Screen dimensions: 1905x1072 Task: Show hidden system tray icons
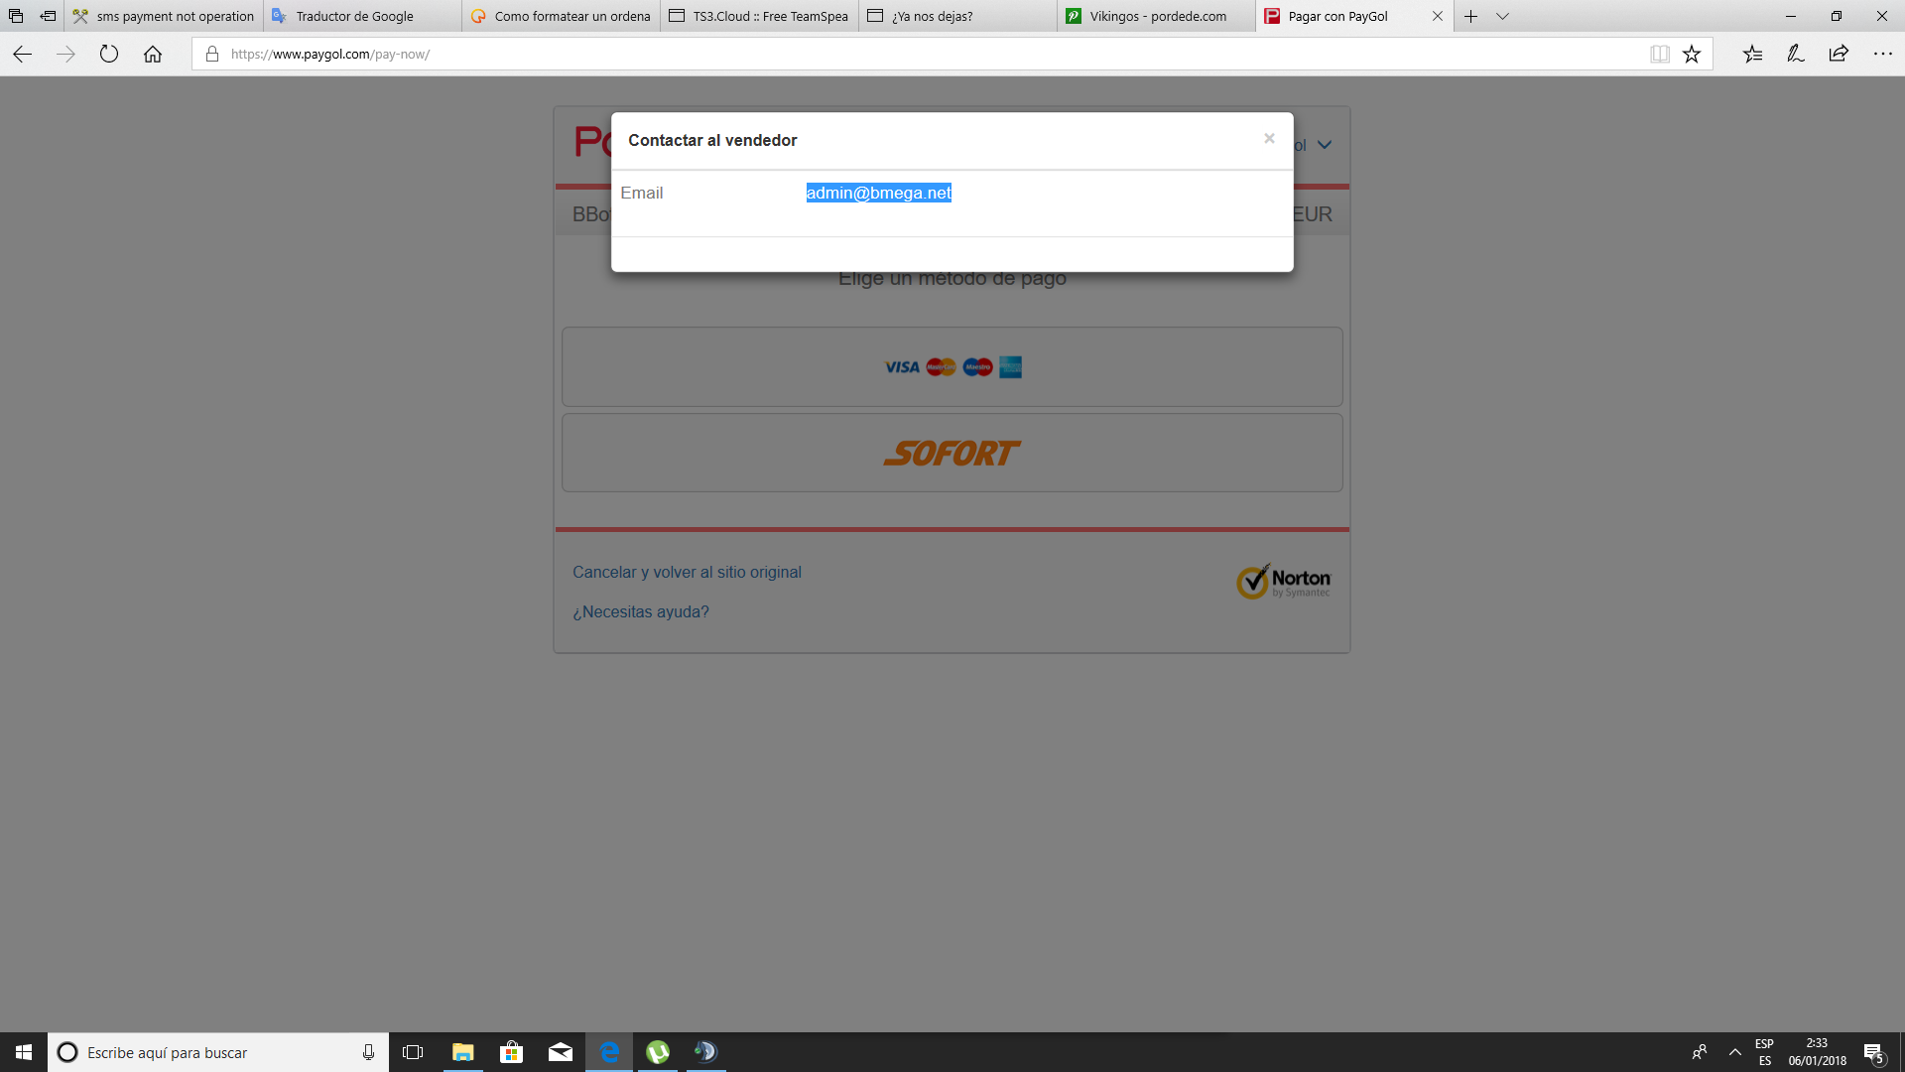[1734, 1052]
